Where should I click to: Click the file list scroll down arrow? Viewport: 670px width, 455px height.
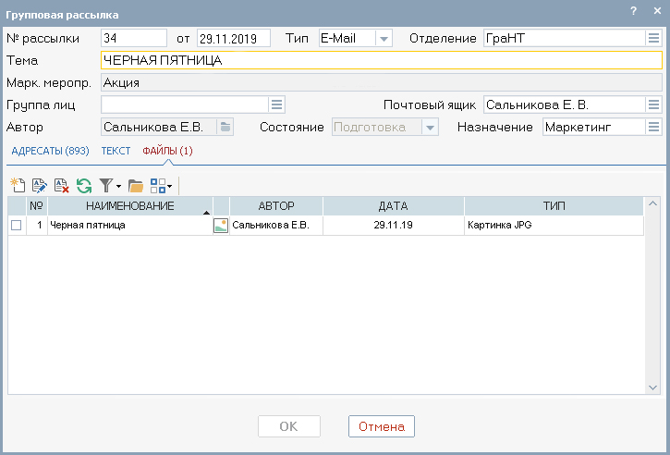coord(652,387)
